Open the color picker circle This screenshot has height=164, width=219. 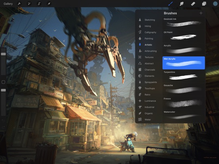pyautogui.click(x=215, y=4)
